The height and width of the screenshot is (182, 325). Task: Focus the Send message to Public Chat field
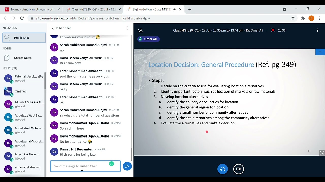[85, 166]
